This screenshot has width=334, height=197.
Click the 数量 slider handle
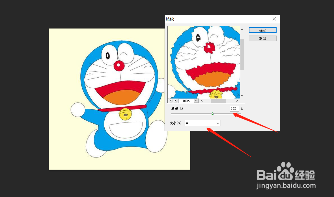point(212,114)
